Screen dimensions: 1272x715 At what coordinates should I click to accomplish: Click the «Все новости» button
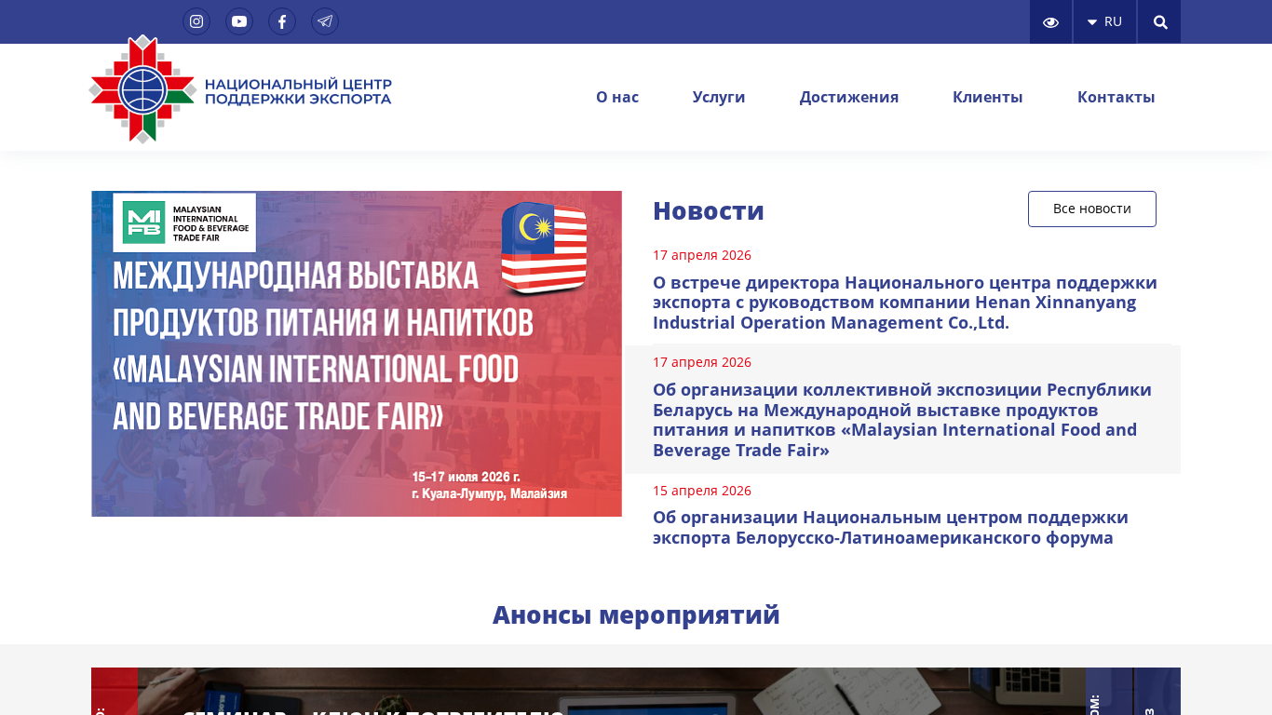(x=1092, y=209)
